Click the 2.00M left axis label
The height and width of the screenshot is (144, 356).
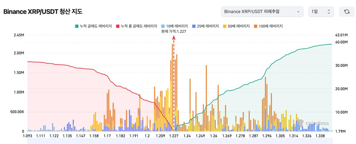point(19,53)
